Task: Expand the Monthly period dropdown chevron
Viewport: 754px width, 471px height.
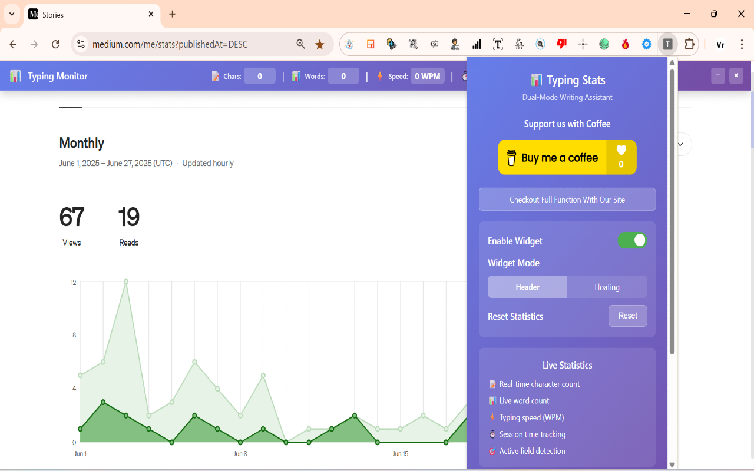Action: [680, 144]
